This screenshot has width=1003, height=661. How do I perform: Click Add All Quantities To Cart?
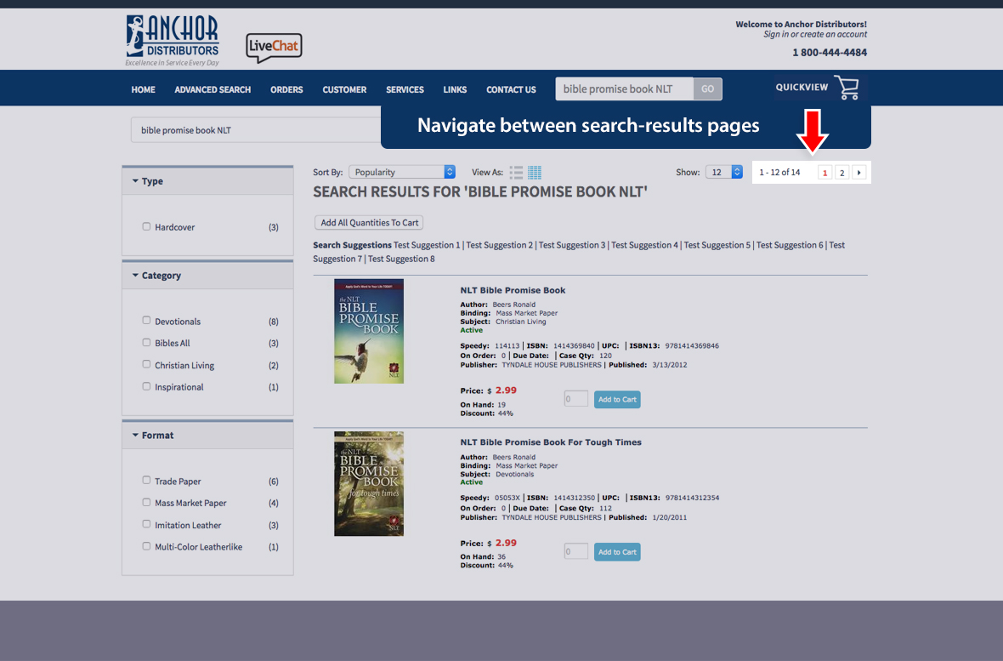click(369, 223)
